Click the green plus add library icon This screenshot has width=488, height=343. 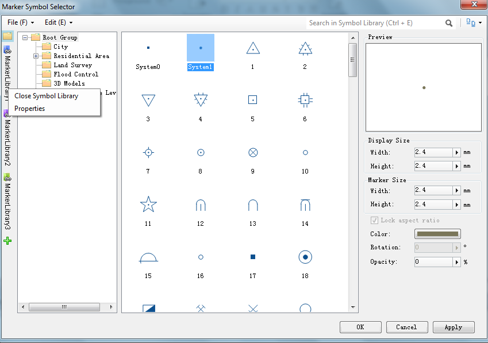(7, 241)
